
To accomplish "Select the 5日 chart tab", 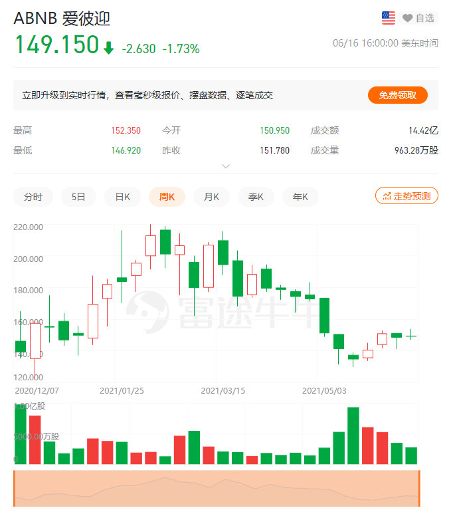I will (x=78, y=197).
